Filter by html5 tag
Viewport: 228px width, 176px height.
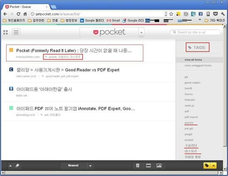tap(188, 88)
